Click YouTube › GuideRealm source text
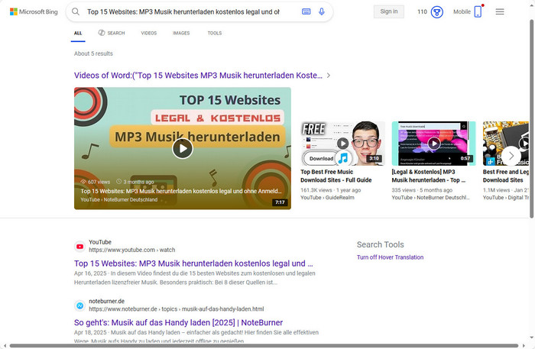The image size is (535, 349). point(328,197)
